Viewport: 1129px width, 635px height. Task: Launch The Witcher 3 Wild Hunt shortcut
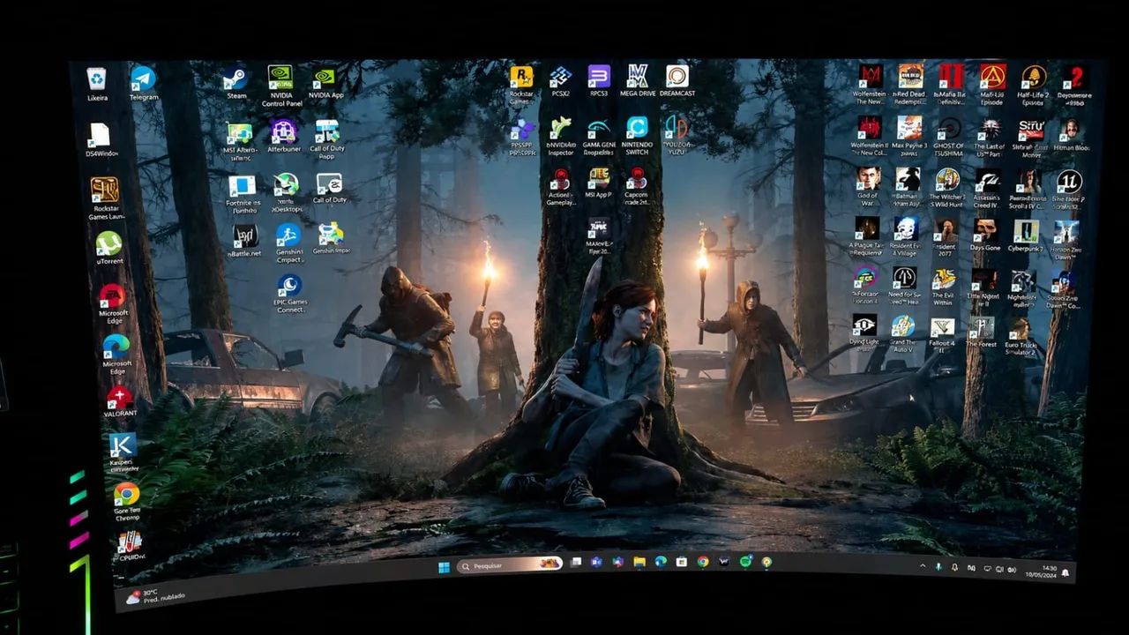point(947,188)
